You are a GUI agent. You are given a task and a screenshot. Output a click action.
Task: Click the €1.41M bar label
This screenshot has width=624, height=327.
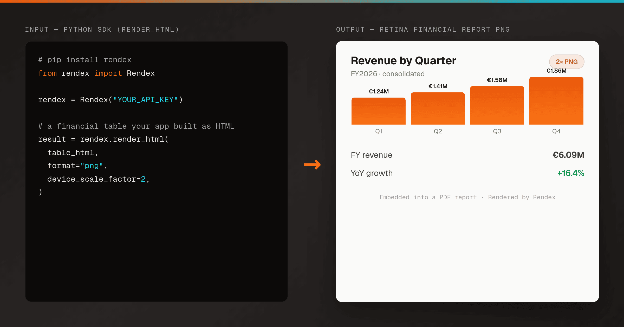point(438,86)
